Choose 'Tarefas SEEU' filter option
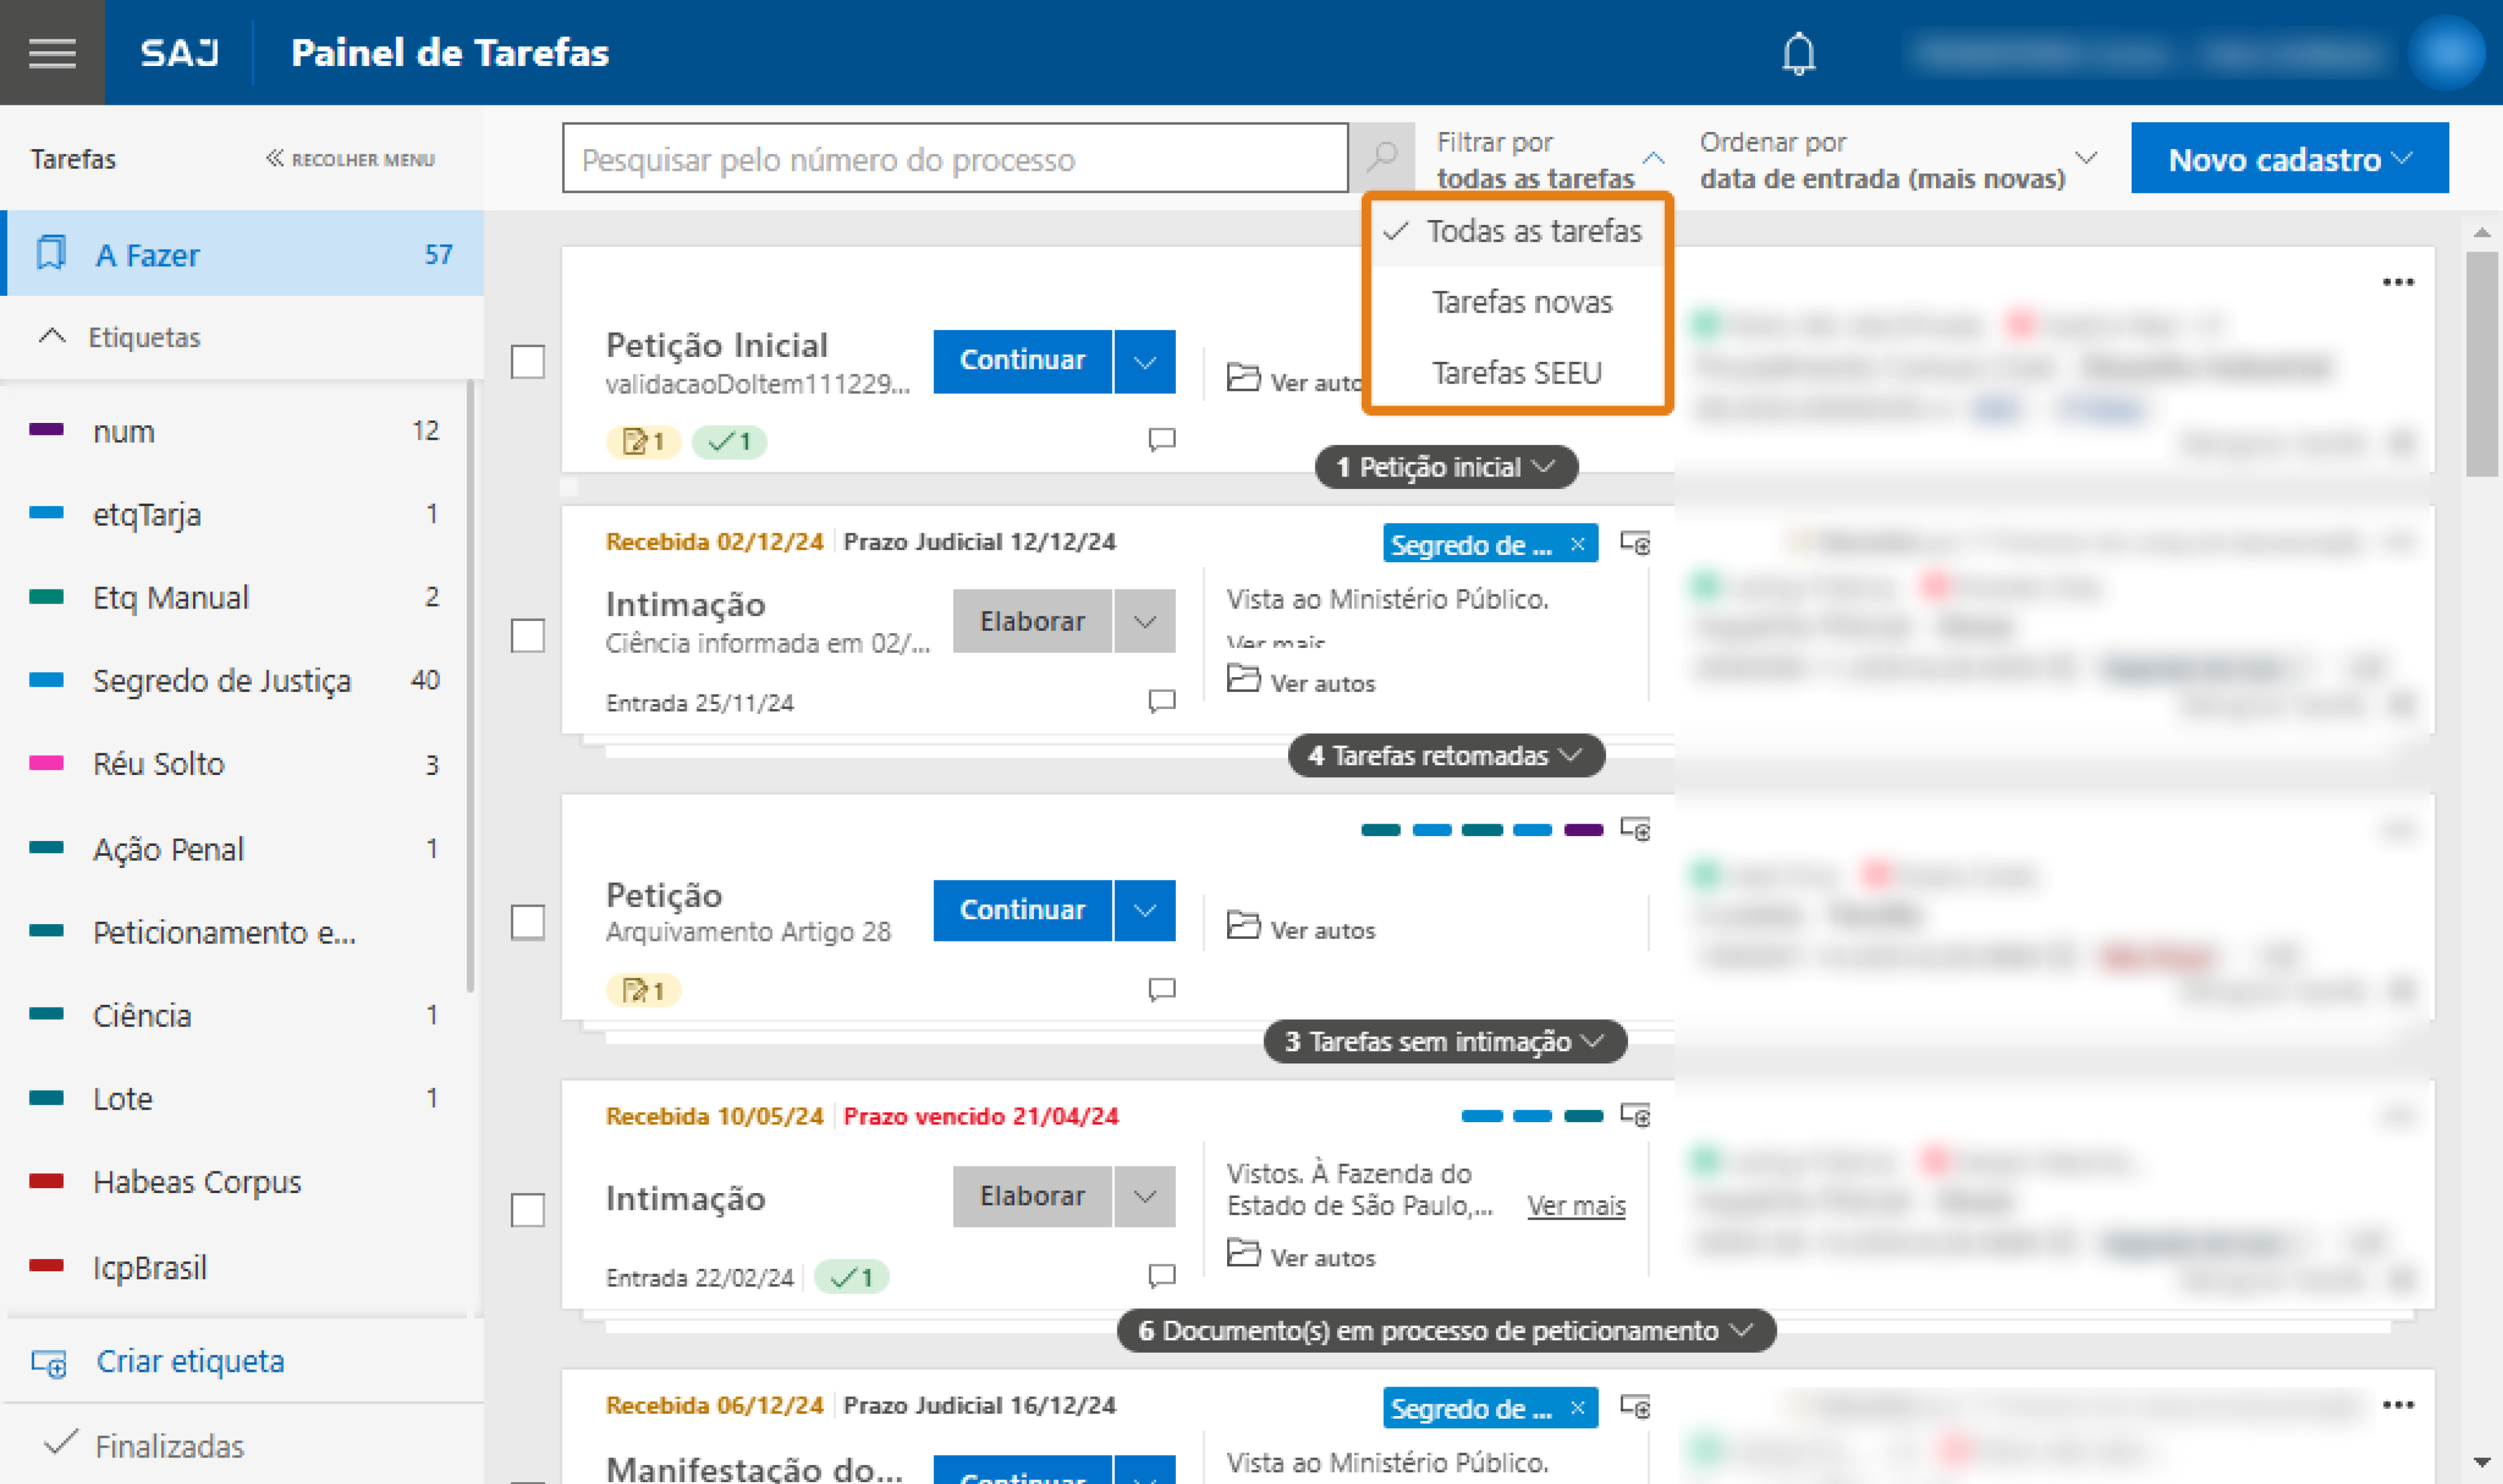Image resolution: width=2503 pixels, height=1484 pixels. [1516, 372]
